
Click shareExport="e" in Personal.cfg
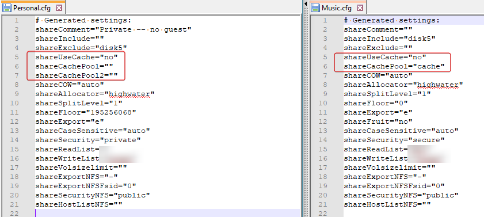tap(70, 121)
